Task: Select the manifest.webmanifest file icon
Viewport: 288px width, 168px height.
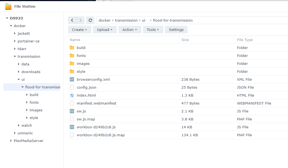Action: 72,103
